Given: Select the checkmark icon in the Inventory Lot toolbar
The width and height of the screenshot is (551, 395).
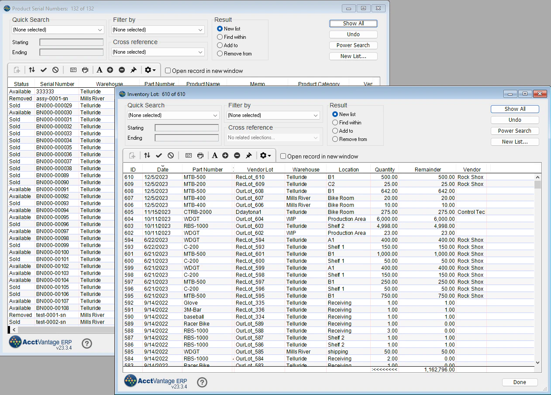Looking at the screenshot, I should pyautogui.click(x=159, y=155).
